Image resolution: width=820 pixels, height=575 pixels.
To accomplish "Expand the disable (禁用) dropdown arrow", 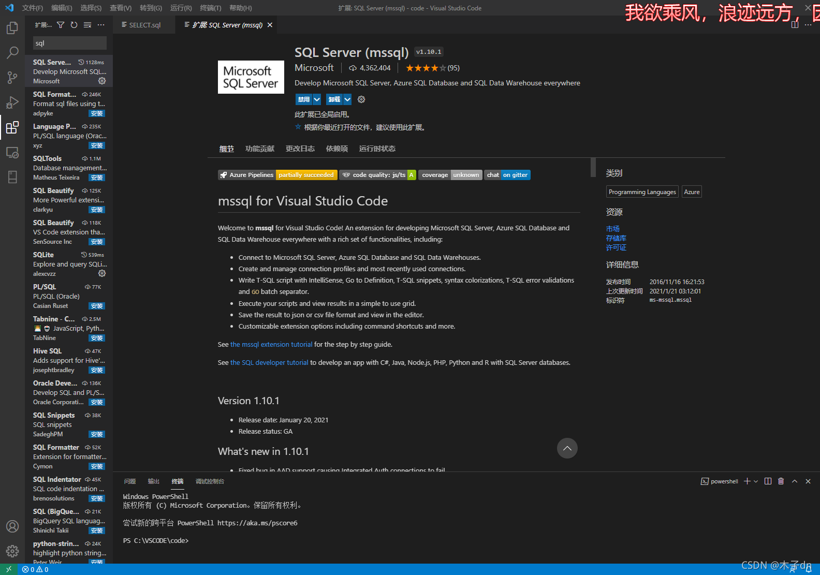I will 317,99.
